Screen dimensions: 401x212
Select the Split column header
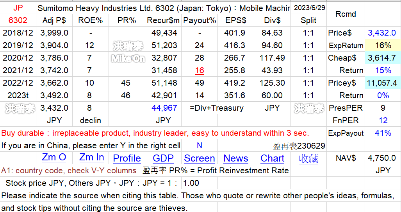(x=308, y=20)
